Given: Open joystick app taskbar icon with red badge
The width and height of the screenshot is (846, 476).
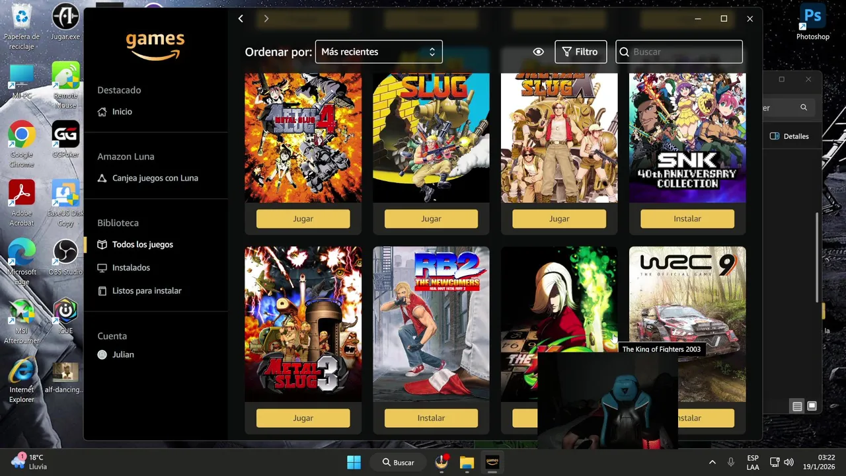Looking at the screenshot, I should click(442, 462).
